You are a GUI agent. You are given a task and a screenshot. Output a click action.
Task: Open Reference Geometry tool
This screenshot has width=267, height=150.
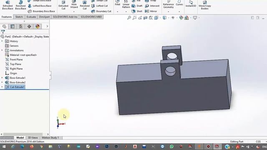168,5
